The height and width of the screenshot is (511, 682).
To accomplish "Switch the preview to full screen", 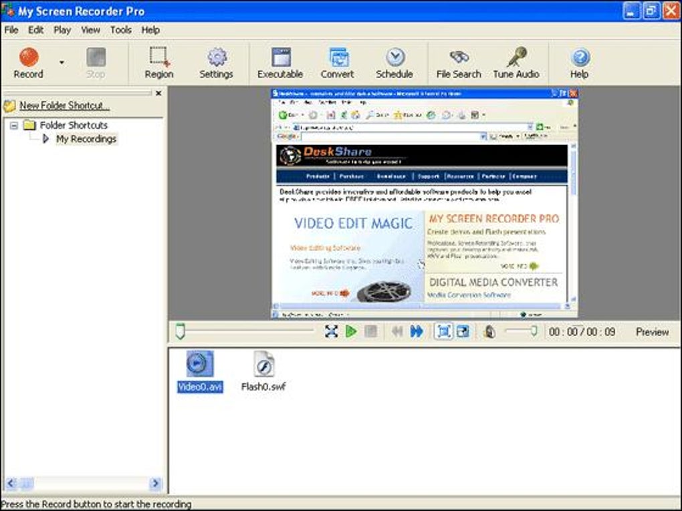I will [332, 331].
